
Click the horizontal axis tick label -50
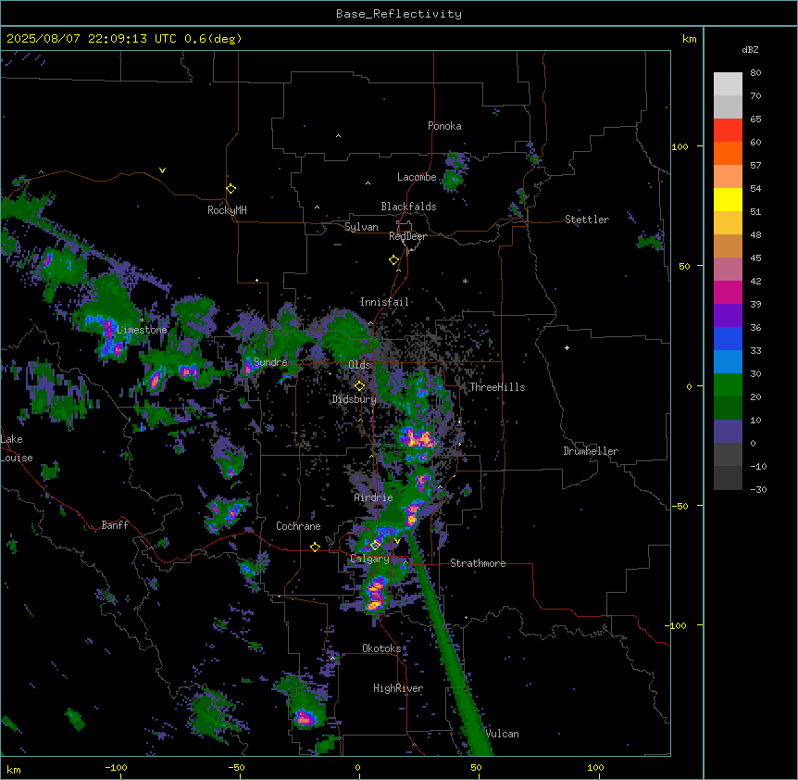tap(237, 767)
